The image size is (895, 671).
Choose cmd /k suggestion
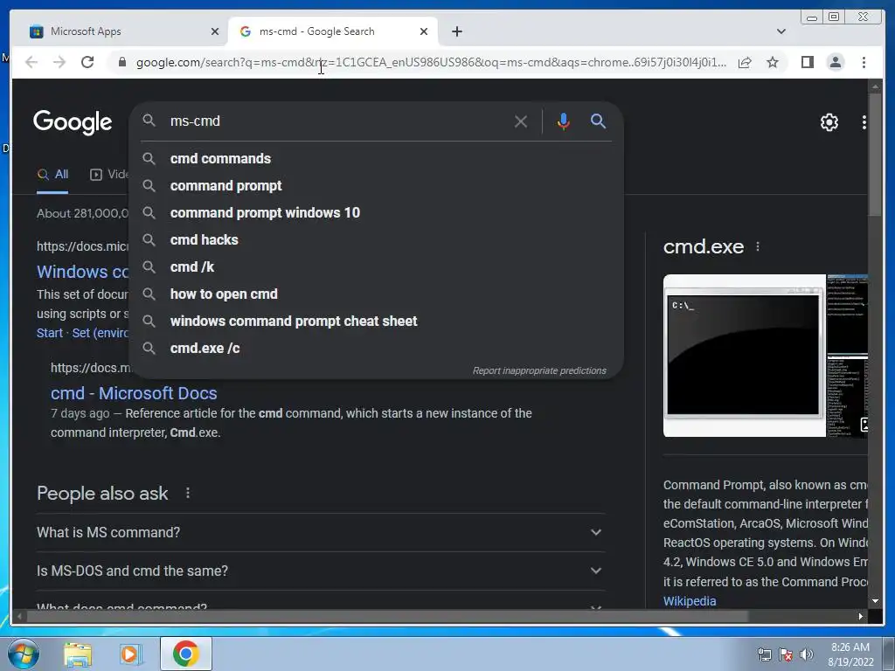[x=377, y=267]
